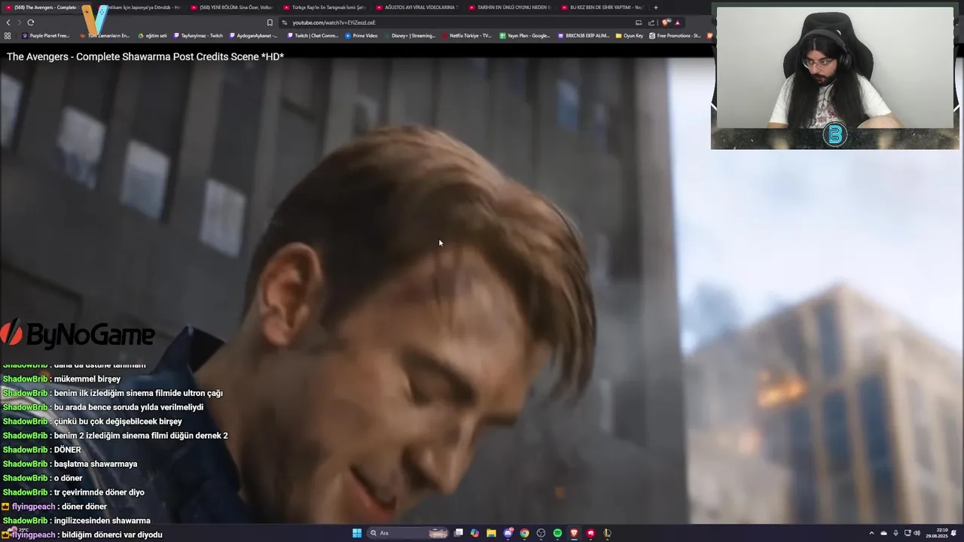
Task: Open Spotify from the taskbar
Action: point(557,533)
